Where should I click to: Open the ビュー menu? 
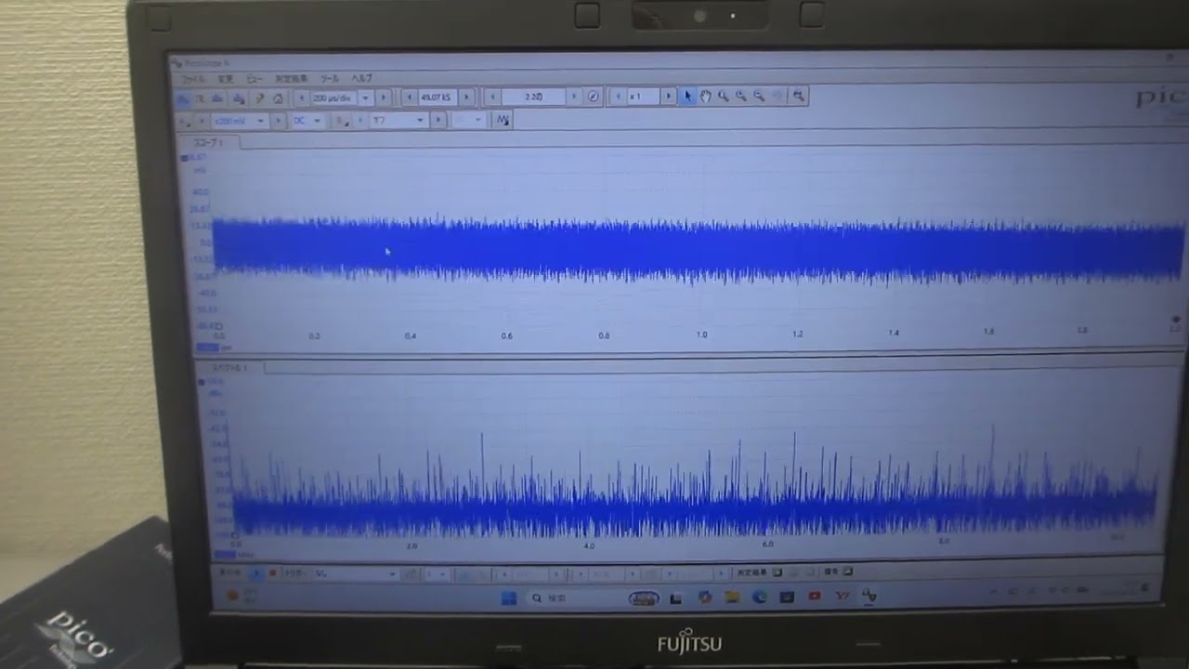255,79
